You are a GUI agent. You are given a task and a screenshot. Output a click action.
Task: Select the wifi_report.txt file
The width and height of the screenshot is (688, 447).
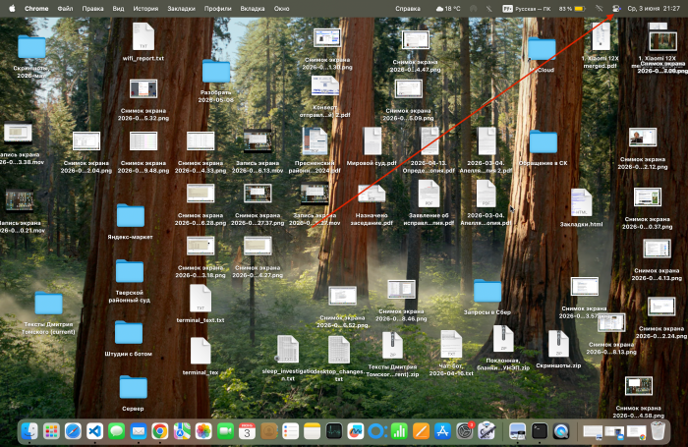[143, 41]
